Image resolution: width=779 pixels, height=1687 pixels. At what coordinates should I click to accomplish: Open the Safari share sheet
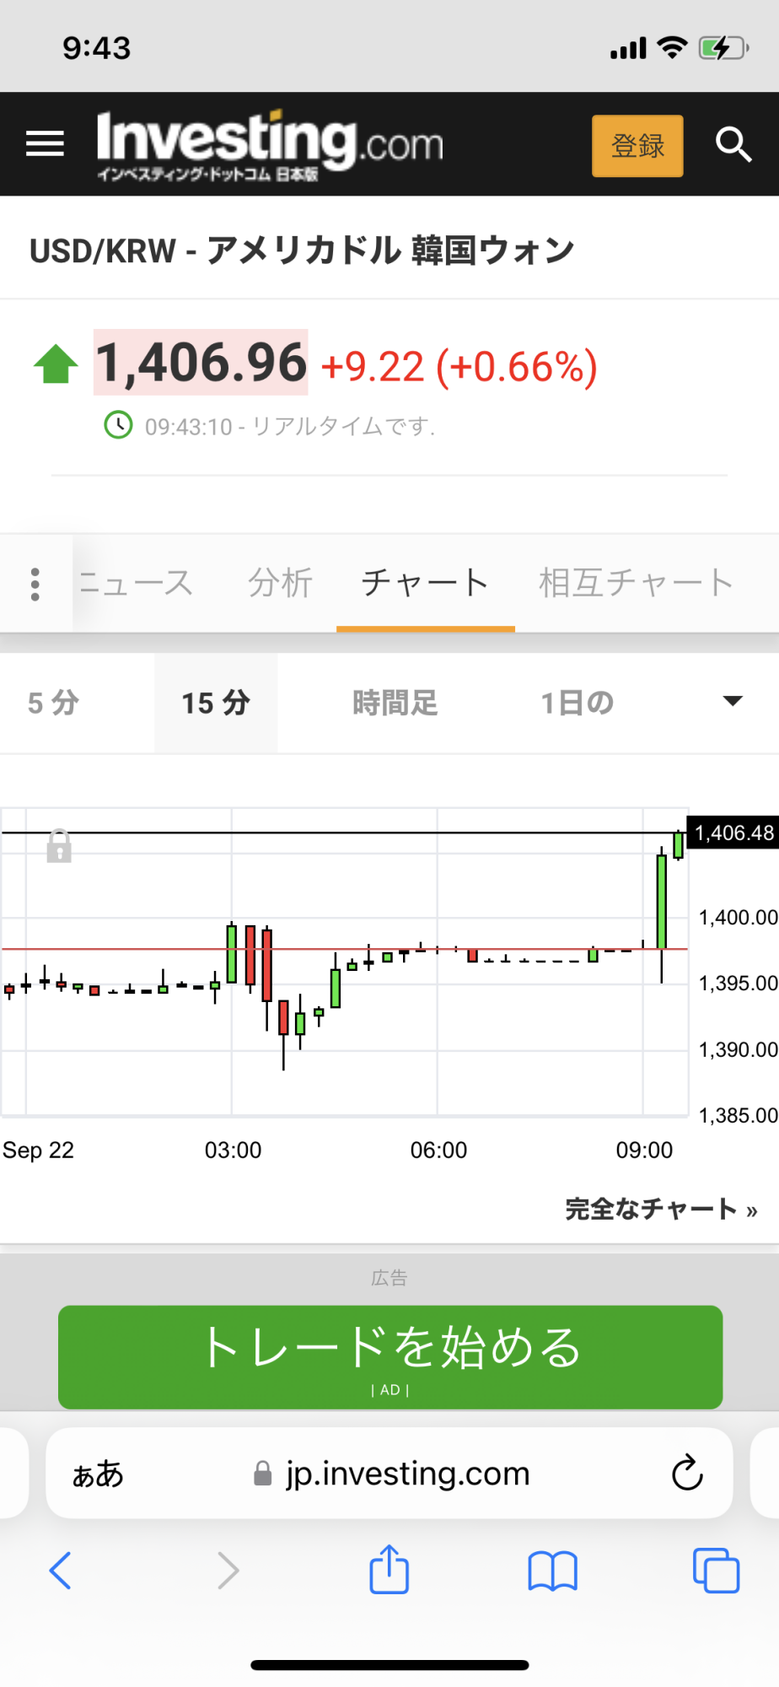389,1570
